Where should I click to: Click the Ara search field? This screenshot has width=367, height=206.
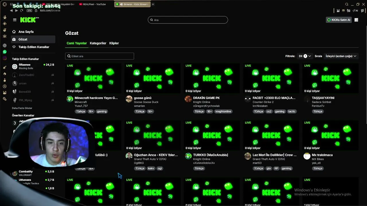tap(188, 20)
